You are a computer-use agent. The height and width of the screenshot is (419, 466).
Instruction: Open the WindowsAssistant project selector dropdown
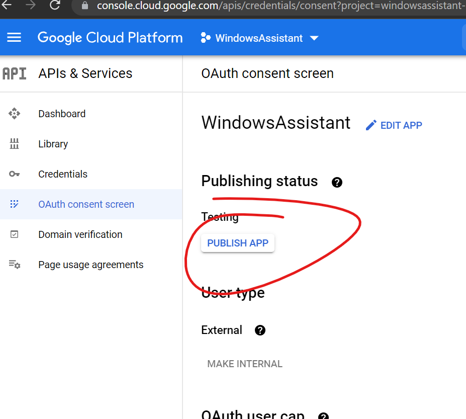click(259, 38)
